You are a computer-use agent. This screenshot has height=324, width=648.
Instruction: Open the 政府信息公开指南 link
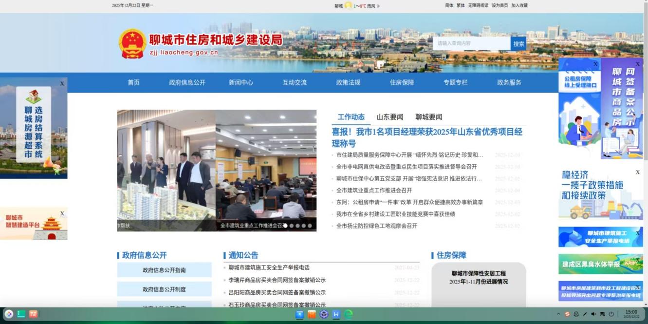point(164,270)
